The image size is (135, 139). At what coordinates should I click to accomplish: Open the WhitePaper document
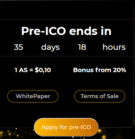33,96
